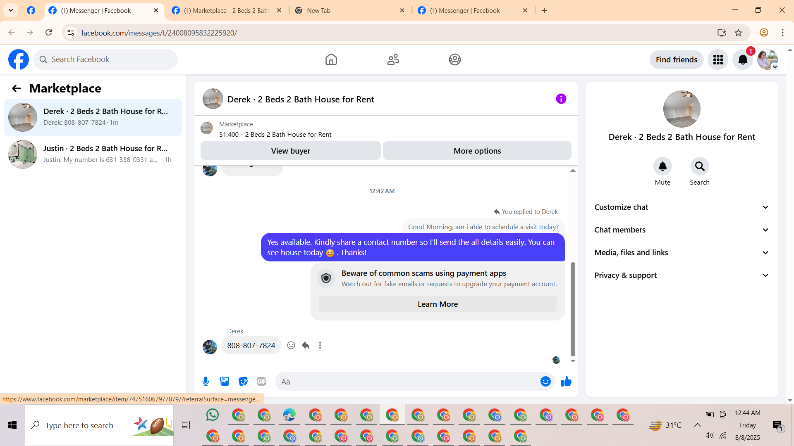This screenshot has width=794, height=446.
Task: Open emoji picker in message box
Action: (545, 382)
